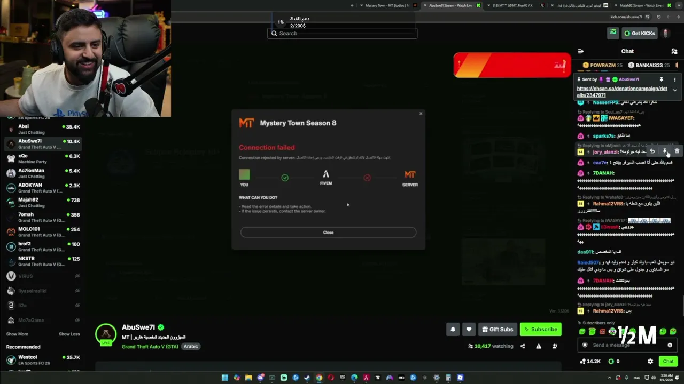Reload the page with browser refresh

pyautogui.click(x=659, y=17)
